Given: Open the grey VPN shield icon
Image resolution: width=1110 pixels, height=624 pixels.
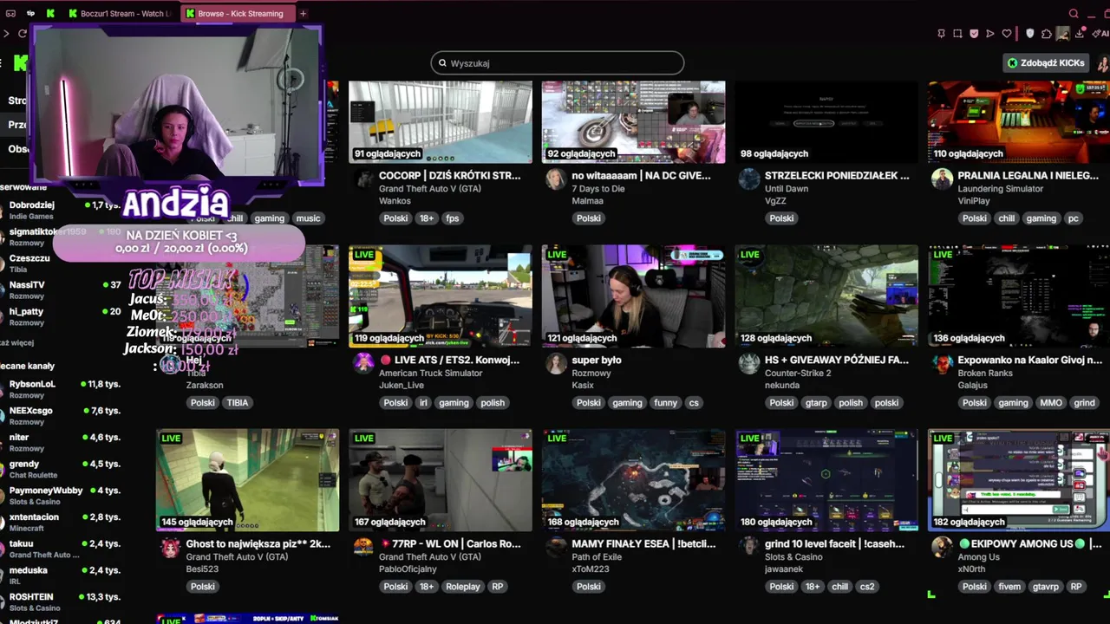Looking at the screenshot, I should pos(1030,34).
